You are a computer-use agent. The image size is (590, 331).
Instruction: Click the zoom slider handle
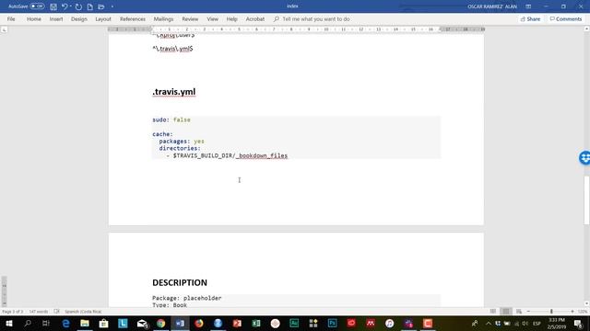click(551, 312)
